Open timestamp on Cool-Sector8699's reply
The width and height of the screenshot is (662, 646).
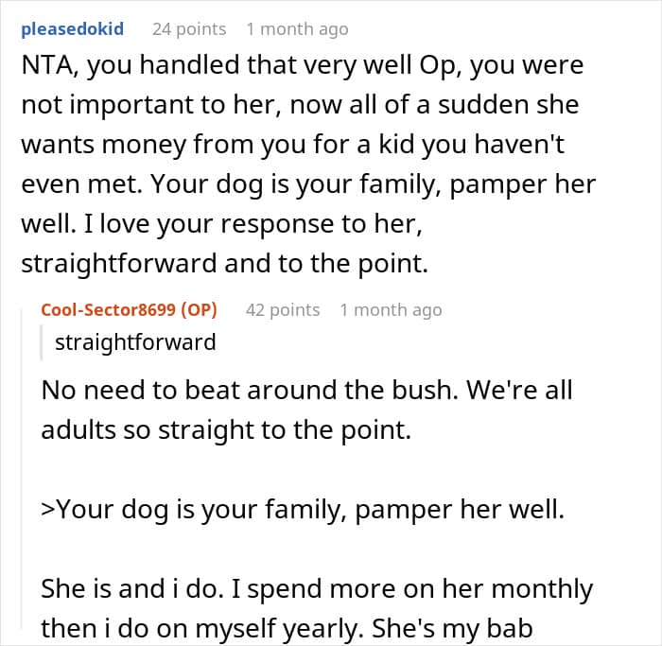point(391,309)
